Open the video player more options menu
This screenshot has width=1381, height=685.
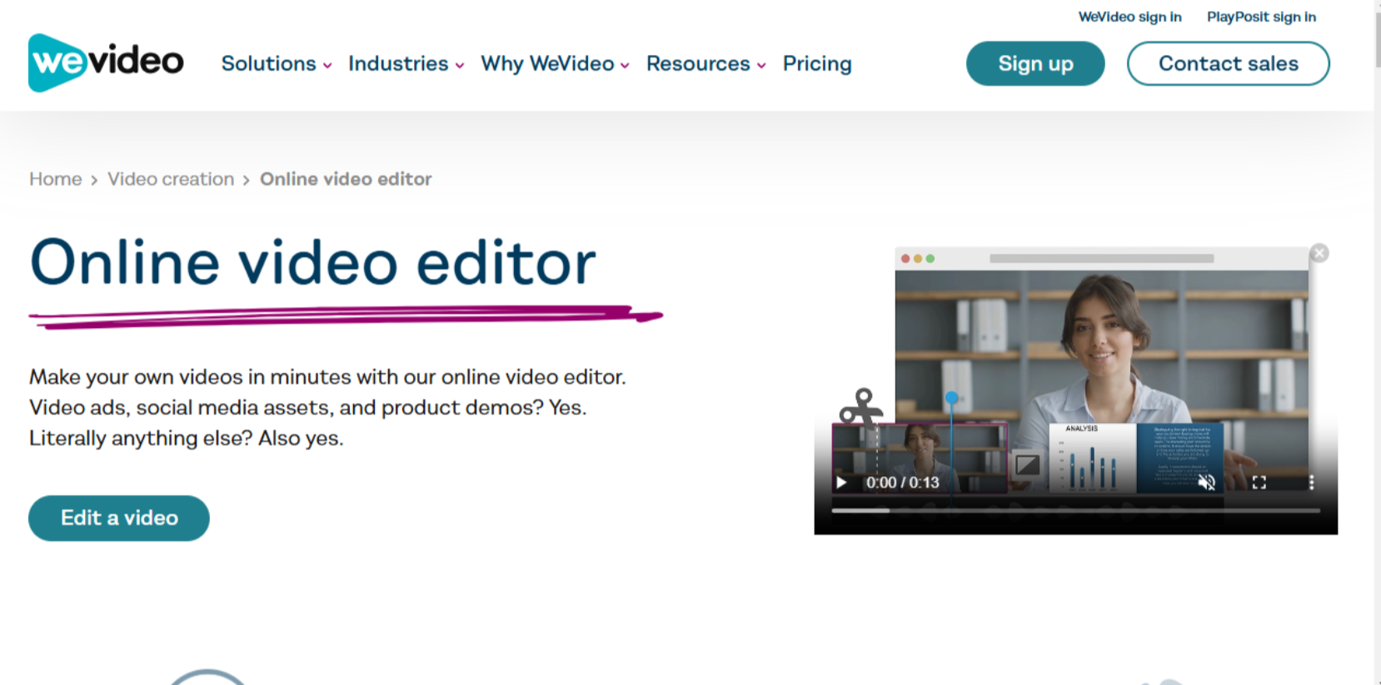(x=1311, y=483)
